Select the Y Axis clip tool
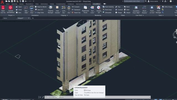The image size is (177, 100). click(x=69, y=10)
